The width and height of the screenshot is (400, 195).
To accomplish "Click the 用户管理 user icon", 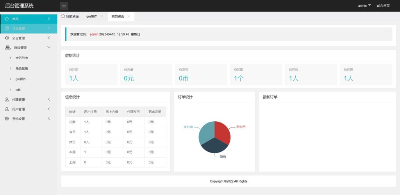I will tap(7, 109).
